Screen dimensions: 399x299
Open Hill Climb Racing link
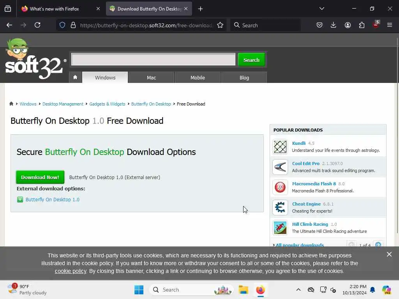(x=310, y=224)
